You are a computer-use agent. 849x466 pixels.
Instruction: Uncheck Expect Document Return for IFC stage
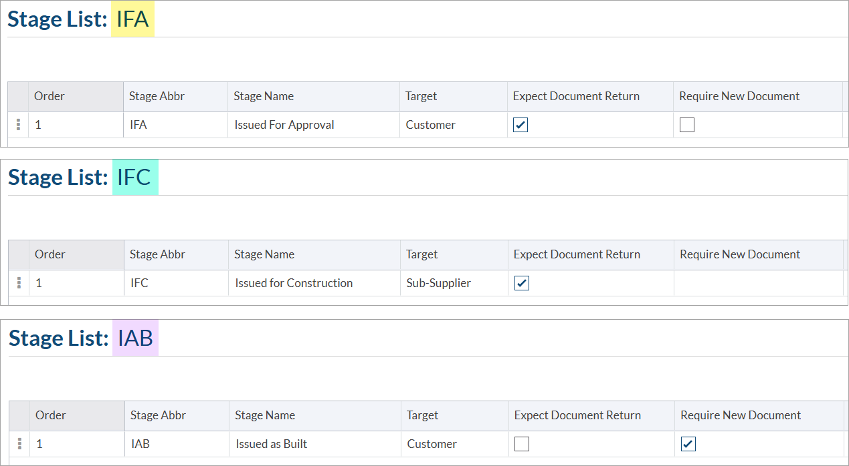tap(521, 283)
